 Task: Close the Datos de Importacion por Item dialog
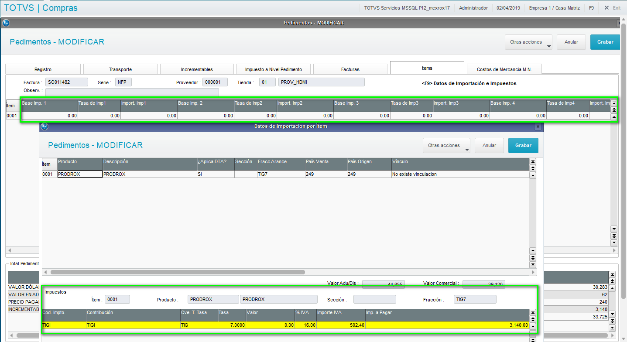pyautogui.click(x=538, y=127)
